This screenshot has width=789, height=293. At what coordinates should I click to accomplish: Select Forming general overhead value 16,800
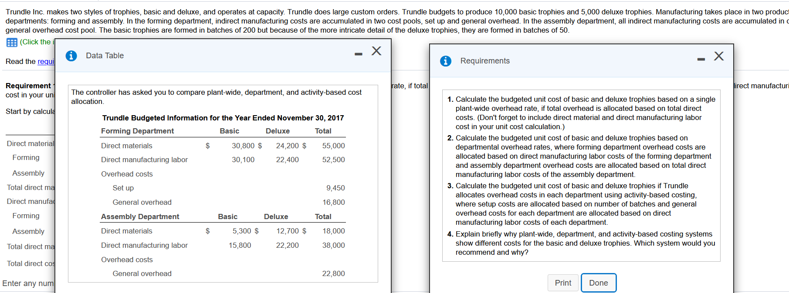click(333, 202)
